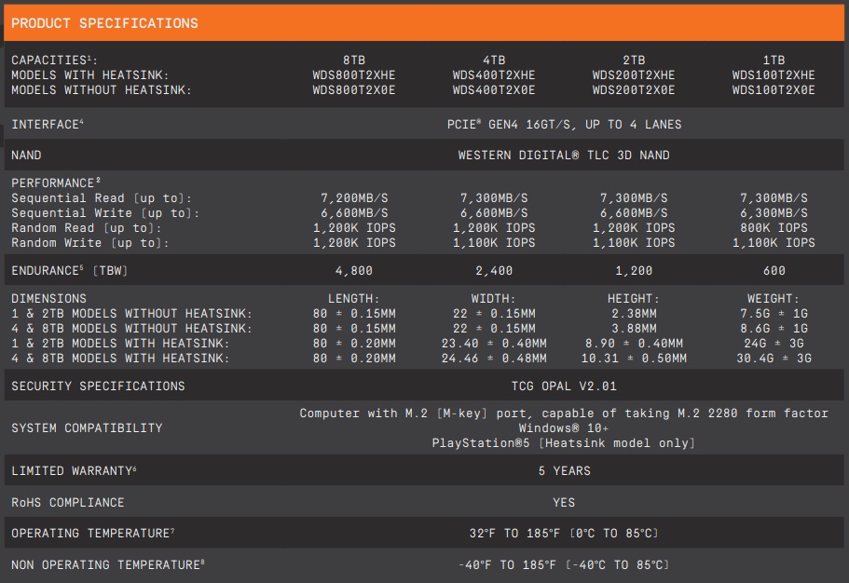Click model number "WDS200T2X0E"
This screenshot has width=849, height=583.
[x=634, y=90]
